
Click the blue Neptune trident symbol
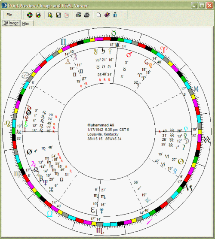coord(45,182)
